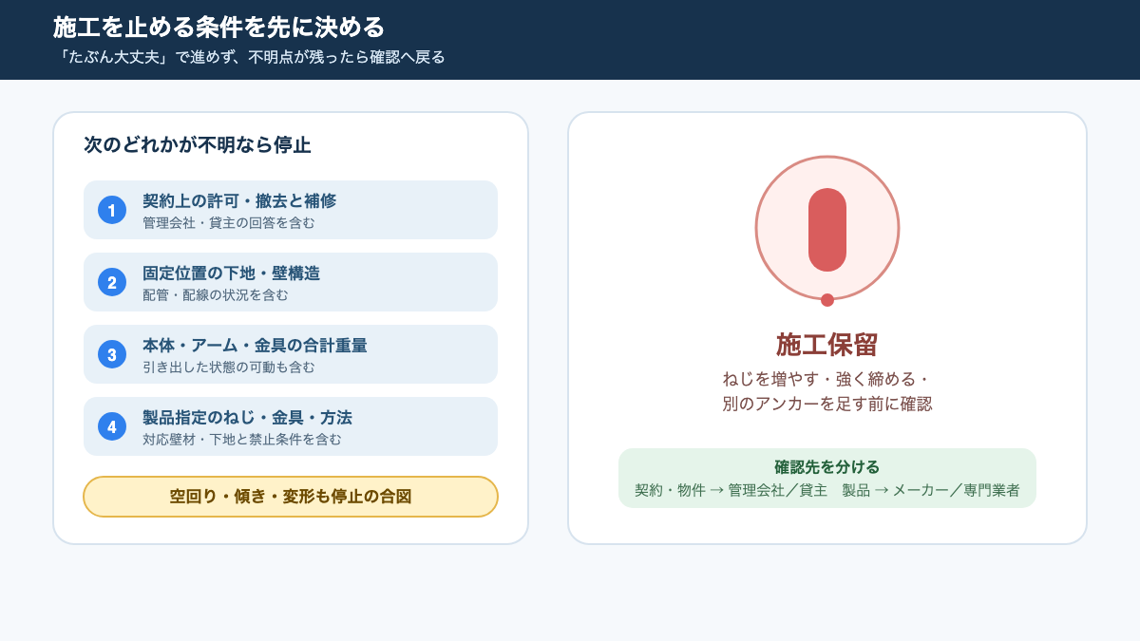Select the 製品指定のねじ・金具・方法 heading

pos(247,417)
